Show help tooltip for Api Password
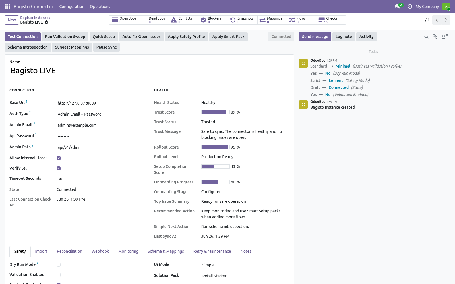Viewport: 455px width, 284px height. (36, 134)
